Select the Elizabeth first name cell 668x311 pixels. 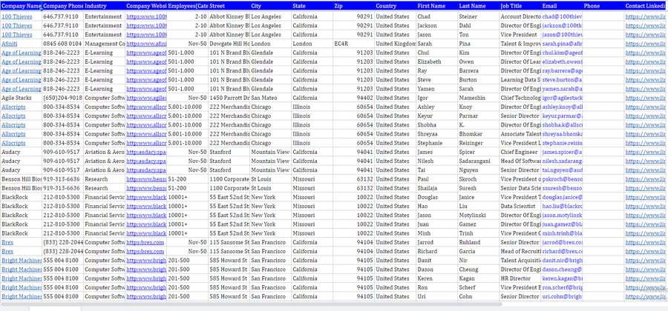437,61
